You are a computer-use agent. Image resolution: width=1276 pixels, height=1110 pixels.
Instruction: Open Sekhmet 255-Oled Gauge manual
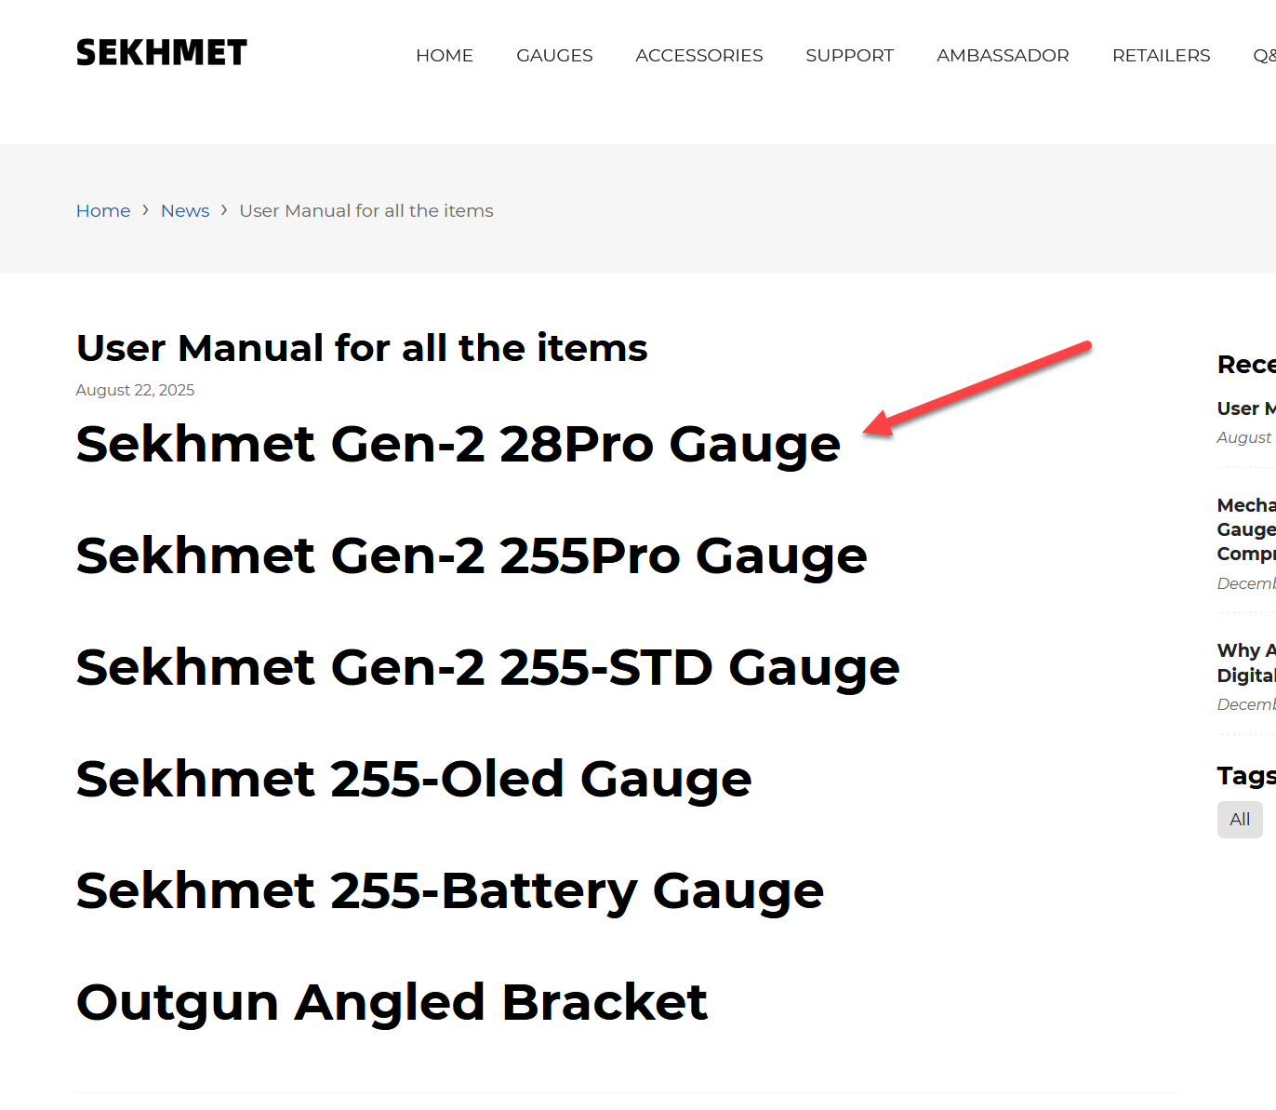click(x=414, y=779)
